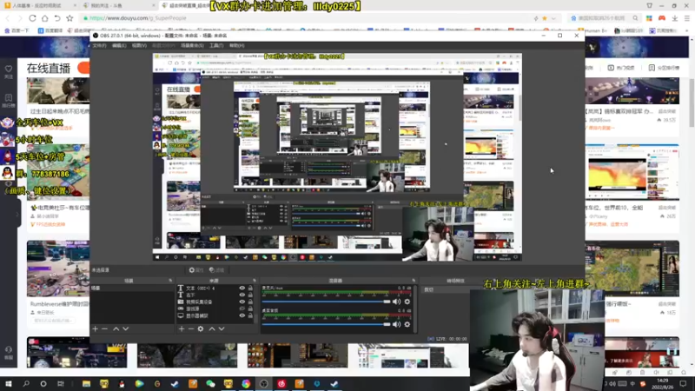This screenshot has height=391, width=695.
Task: Move the scene down in the Scenes panel
Action: (x=126, y=329)
